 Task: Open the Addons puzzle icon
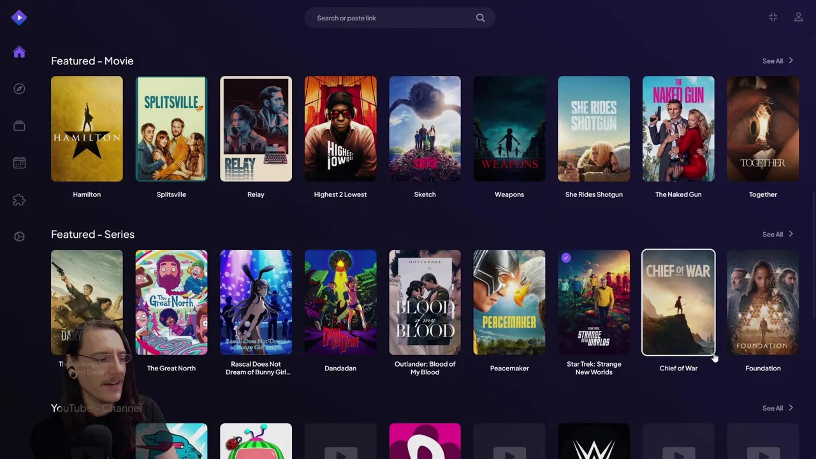click(x=19, y=200)
